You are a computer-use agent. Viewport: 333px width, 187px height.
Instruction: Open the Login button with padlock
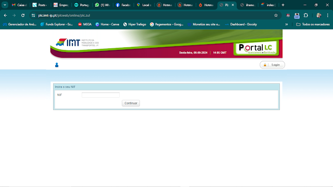coord(272,64)
